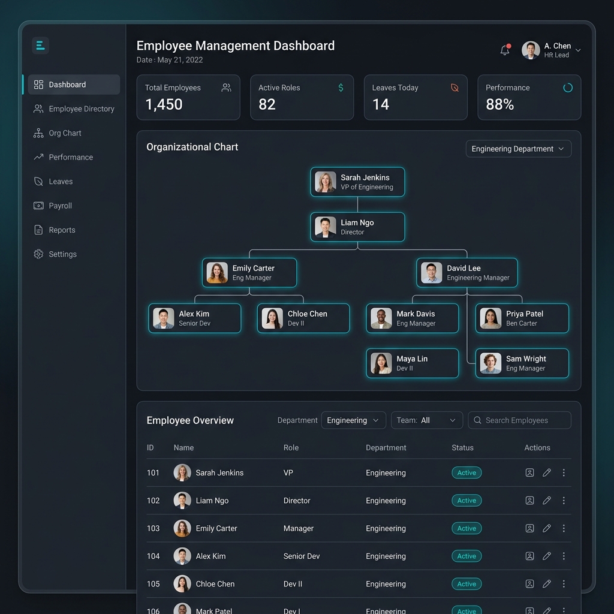Select David Lee Engineering Manager card
The height and width of the screenshot is (614, 614).
466,273
